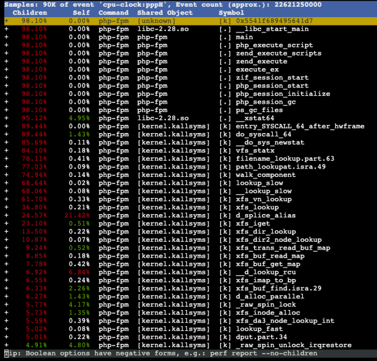Screen dimensions: 377x361
Task: Select the xfs_vn_lookup symbol
Action: [x=264, y=199]
